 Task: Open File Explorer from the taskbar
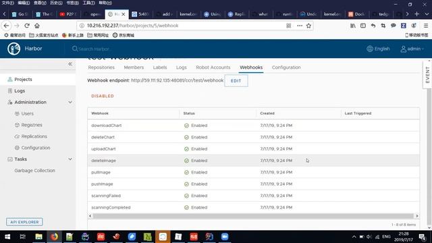click(39, 237)
